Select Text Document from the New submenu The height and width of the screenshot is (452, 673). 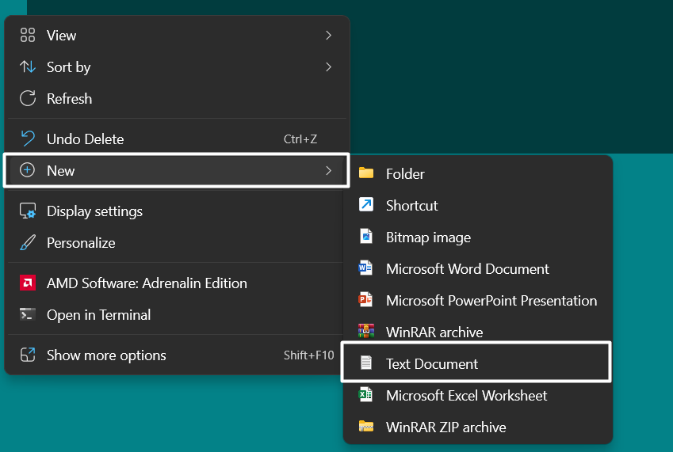(x=432, y=363)
